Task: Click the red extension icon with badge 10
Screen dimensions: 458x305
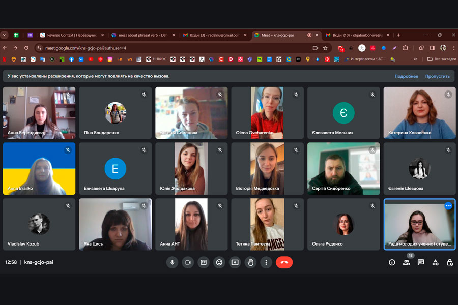Action: [340, 48]
